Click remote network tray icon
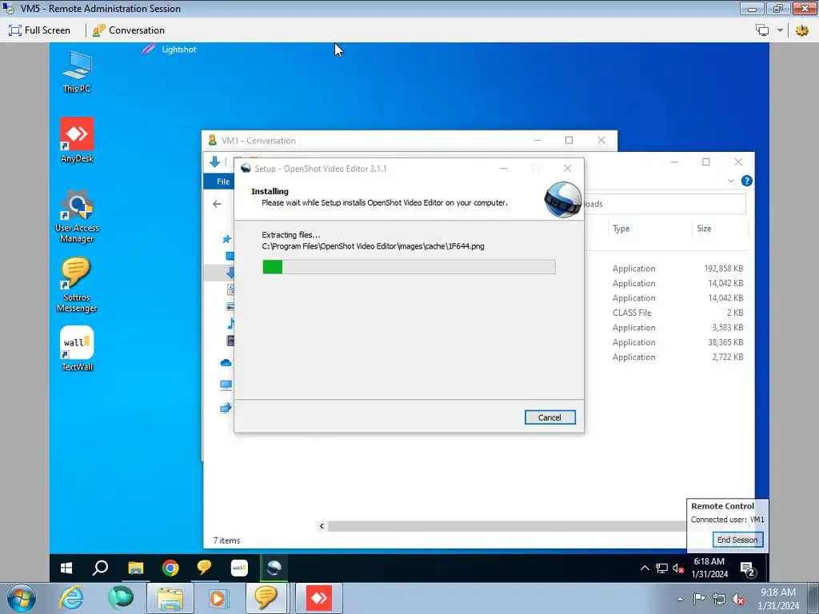Screen dimensions: 819x614 tap(661, 568)
